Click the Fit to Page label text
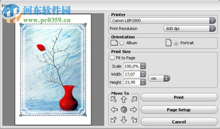This screenshot has width=220, height=129. [126, 58]
